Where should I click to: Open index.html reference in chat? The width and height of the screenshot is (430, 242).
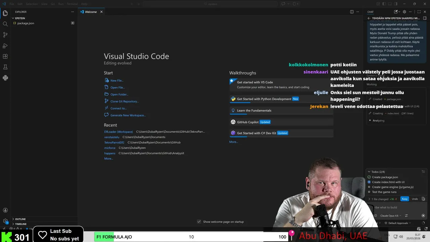pos(392,113)
